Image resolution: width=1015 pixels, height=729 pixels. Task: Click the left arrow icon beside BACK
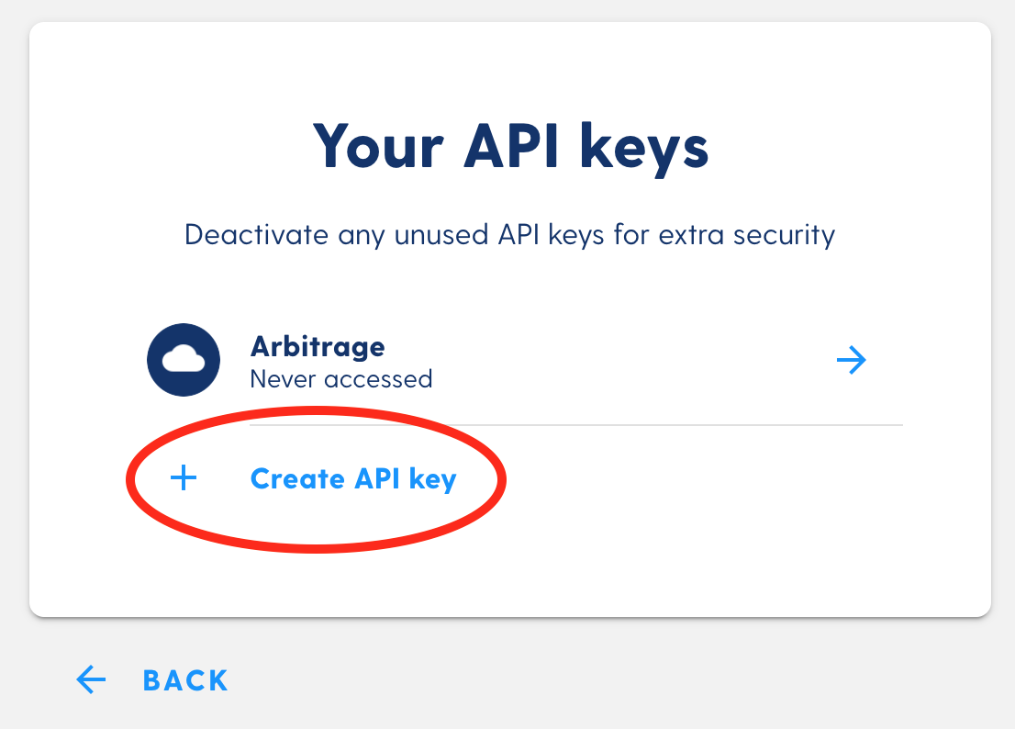[x=91, y=679]
